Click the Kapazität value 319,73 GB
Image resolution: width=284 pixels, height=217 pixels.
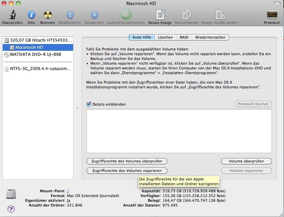tap(194, 191)
